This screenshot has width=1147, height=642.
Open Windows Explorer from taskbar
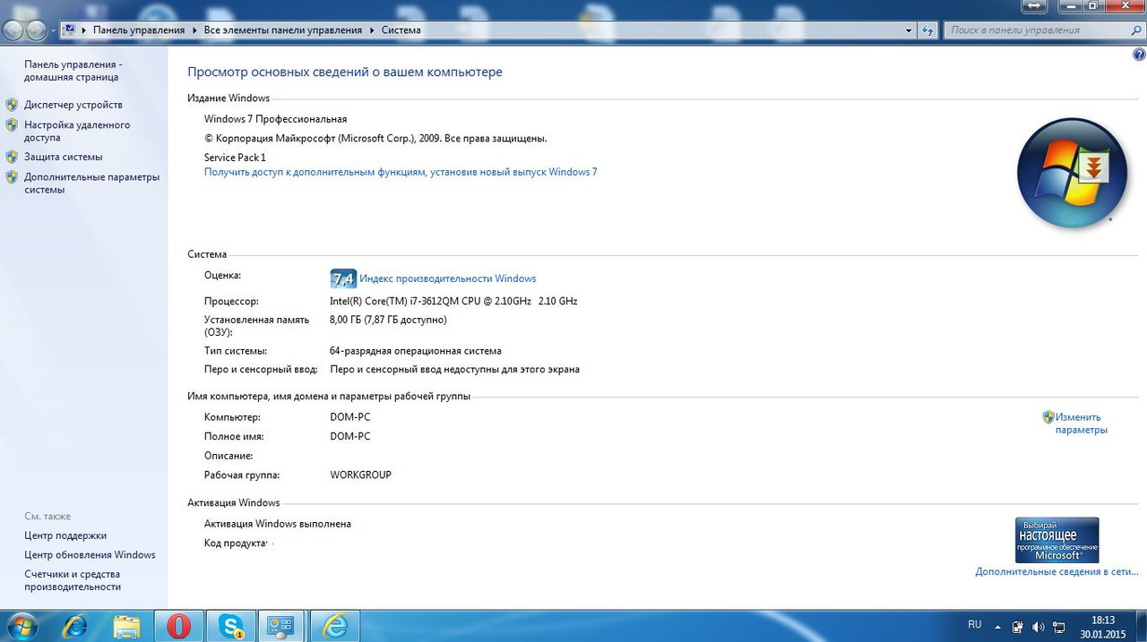tap(126, 626)
